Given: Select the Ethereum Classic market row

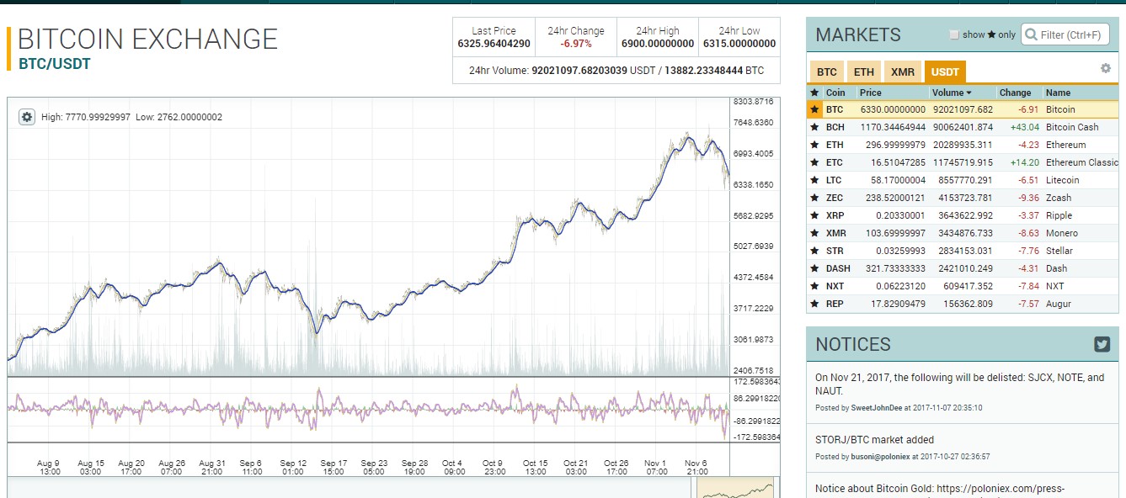Looking at the screenshot, I should pos(963,162).
